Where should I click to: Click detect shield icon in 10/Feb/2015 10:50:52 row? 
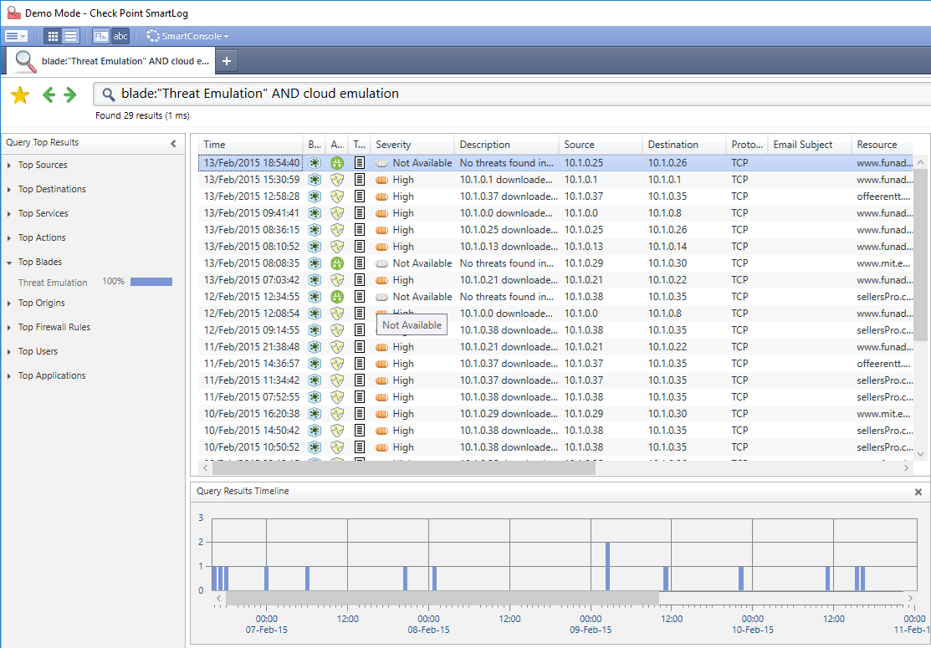point(336,447)
